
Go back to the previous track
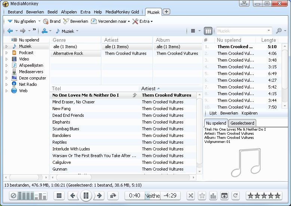point(73,196)
